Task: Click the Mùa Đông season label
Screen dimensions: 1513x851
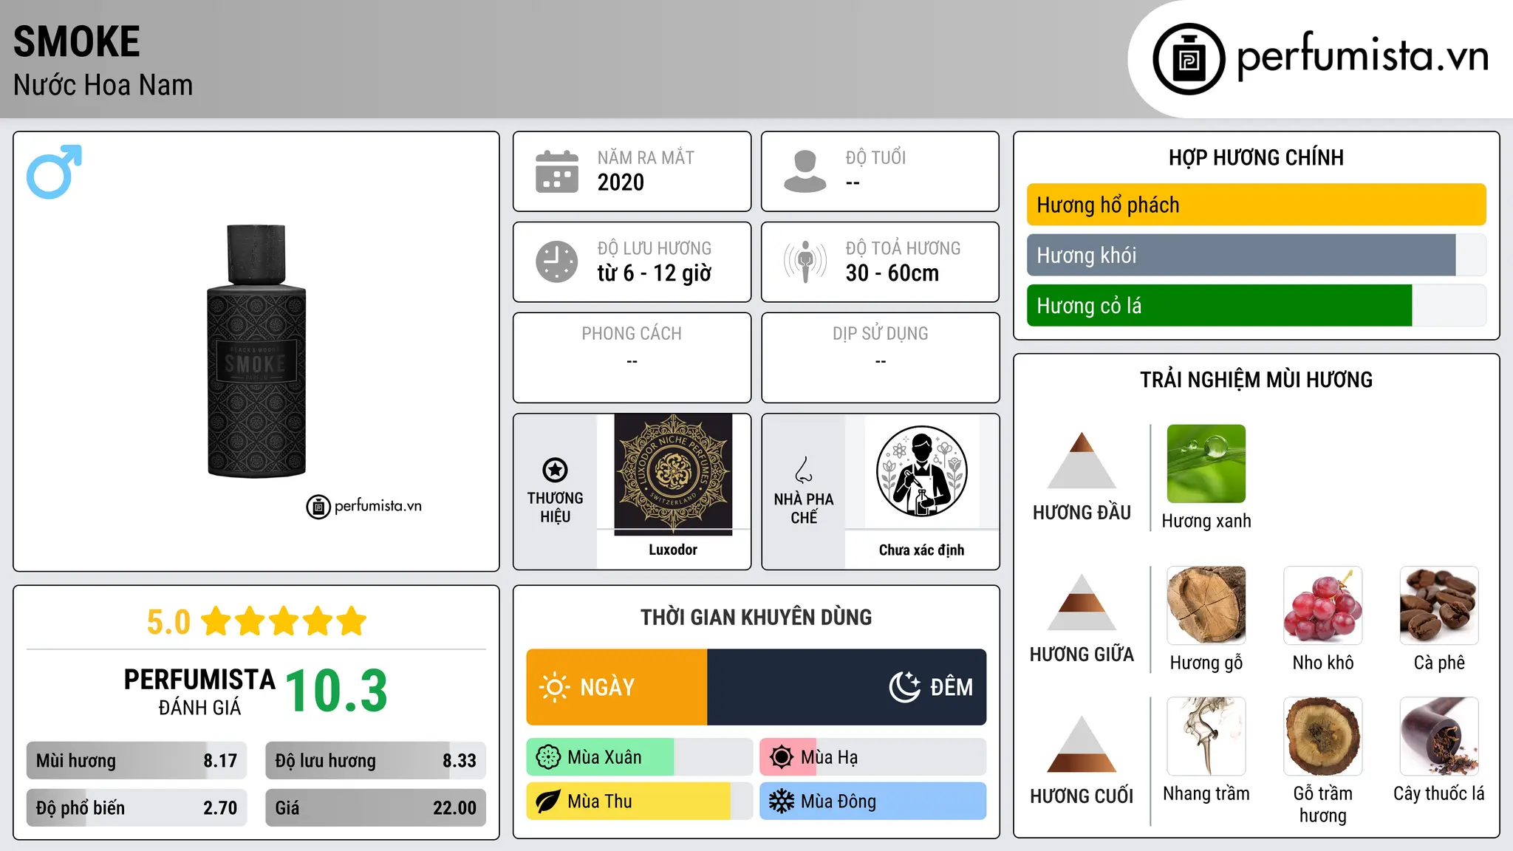Action: 839,802
